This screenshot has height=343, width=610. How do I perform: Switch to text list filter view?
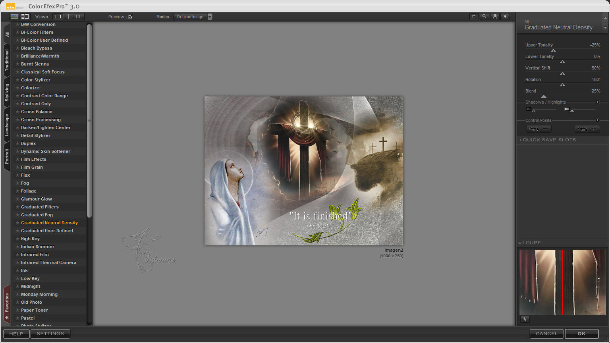(25, 17)
